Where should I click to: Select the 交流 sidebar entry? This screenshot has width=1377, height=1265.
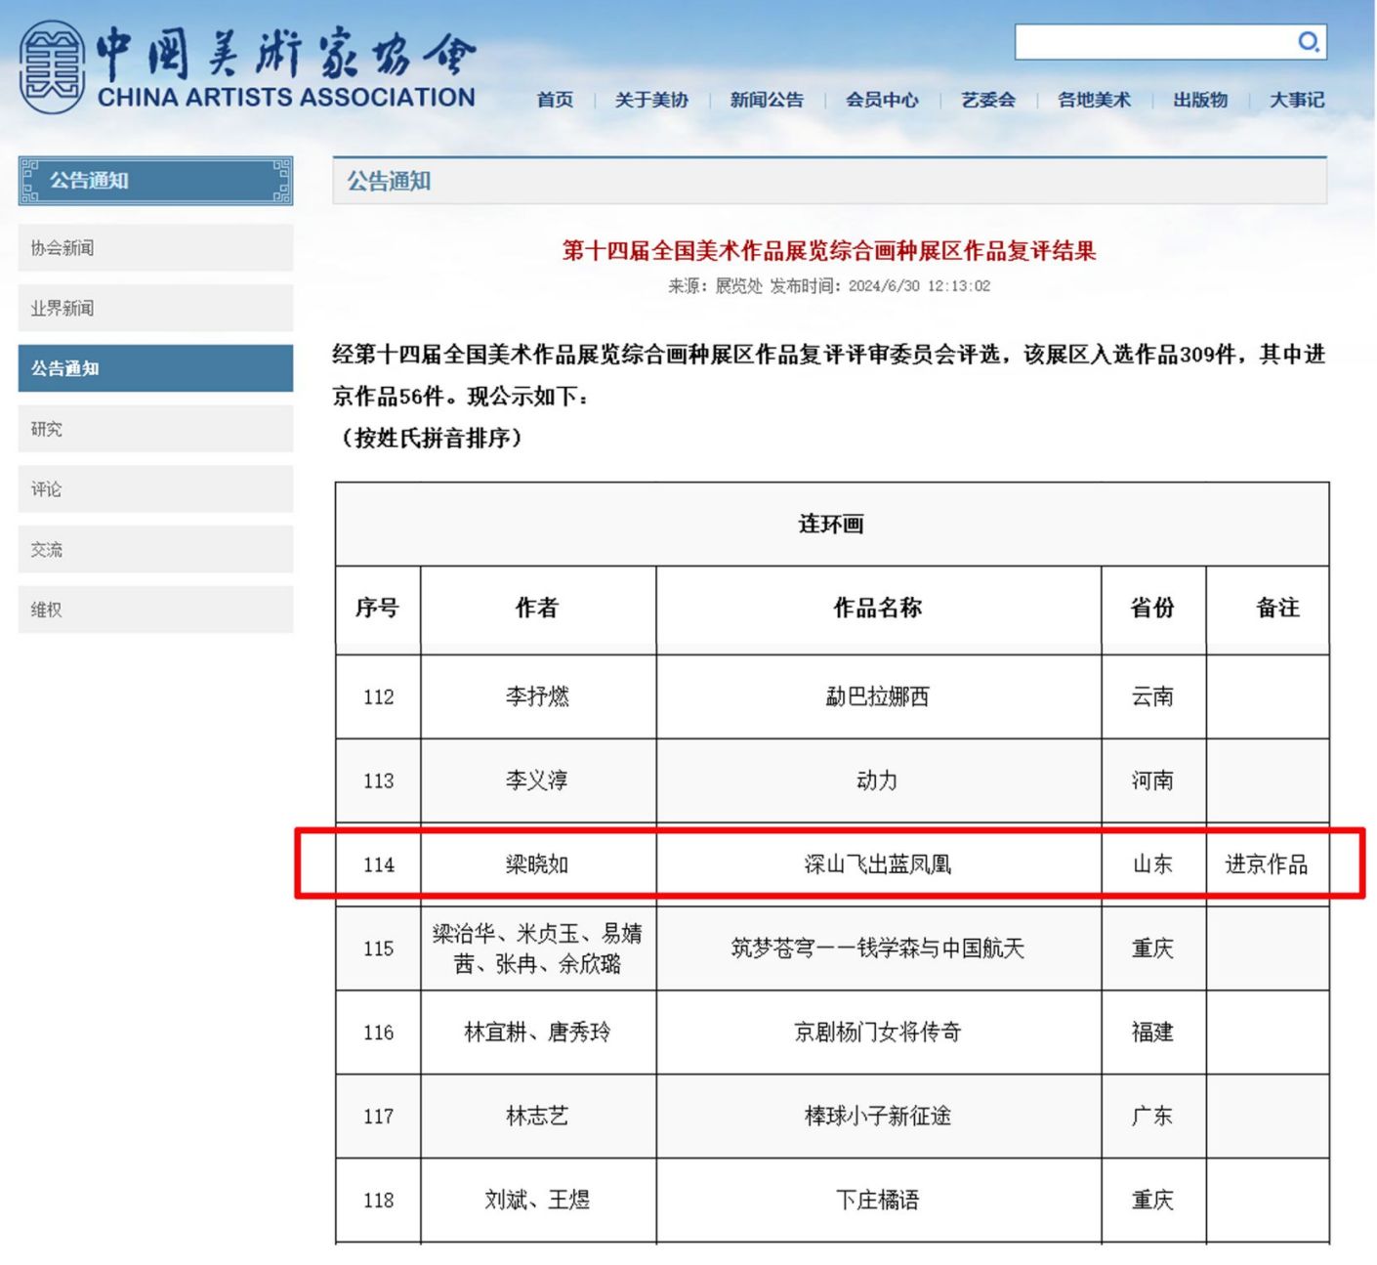point(155,550)
